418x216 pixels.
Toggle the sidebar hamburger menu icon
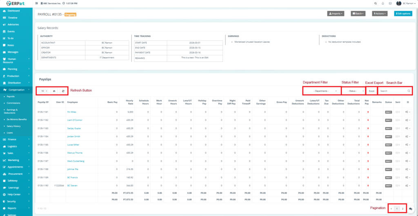37,3
